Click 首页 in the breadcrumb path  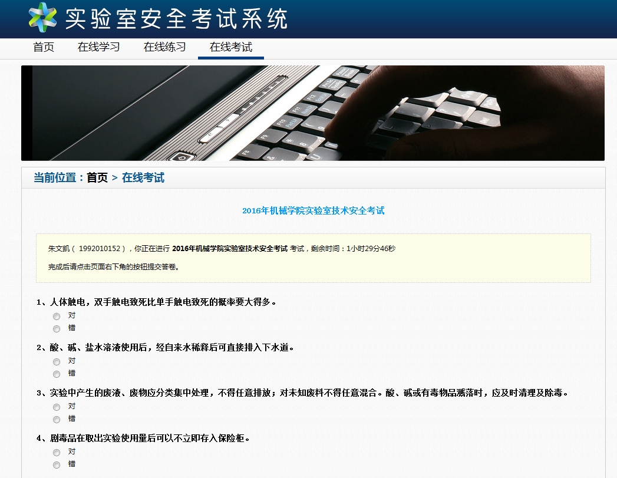point(97,177)
